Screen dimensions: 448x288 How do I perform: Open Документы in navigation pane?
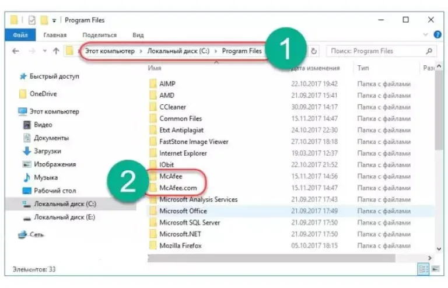click(x=51, y=138)
